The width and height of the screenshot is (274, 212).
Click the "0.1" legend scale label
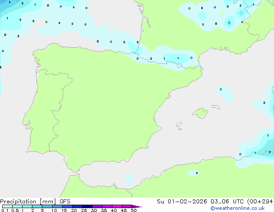click(5, 210)
